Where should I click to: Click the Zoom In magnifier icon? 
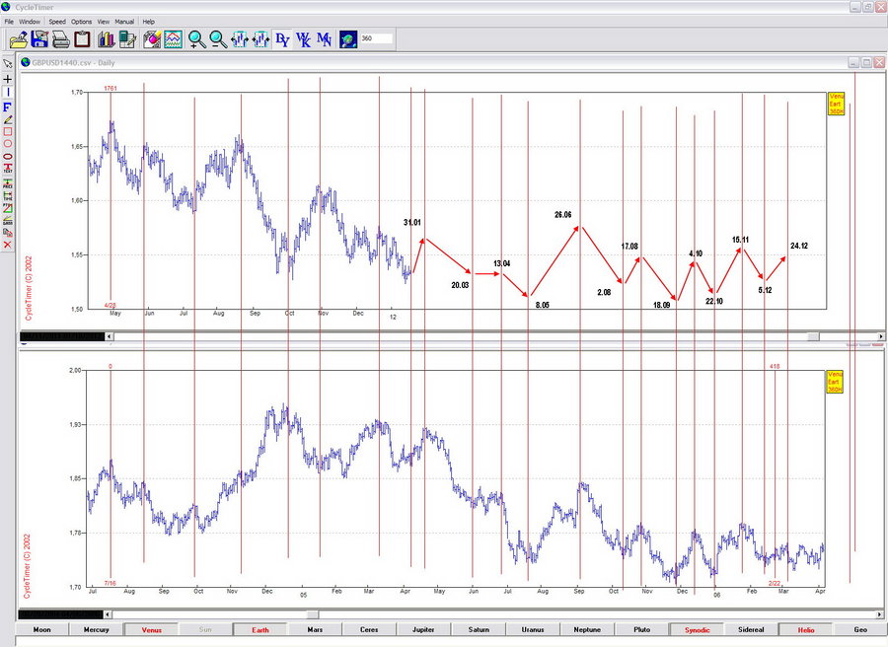pyautogui.click(x=196, y=39)
